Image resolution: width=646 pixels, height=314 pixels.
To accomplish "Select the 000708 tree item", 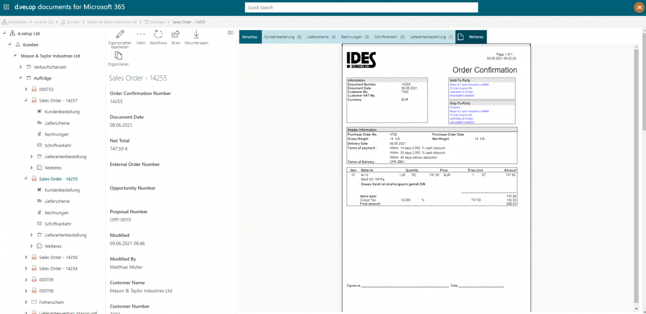I will 47,291.
